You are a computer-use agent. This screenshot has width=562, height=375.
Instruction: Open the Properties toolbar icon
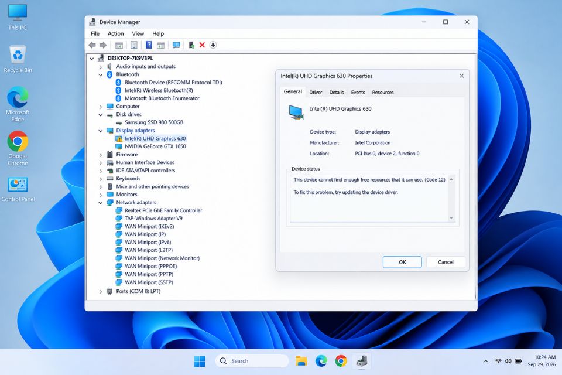(133, 45)
